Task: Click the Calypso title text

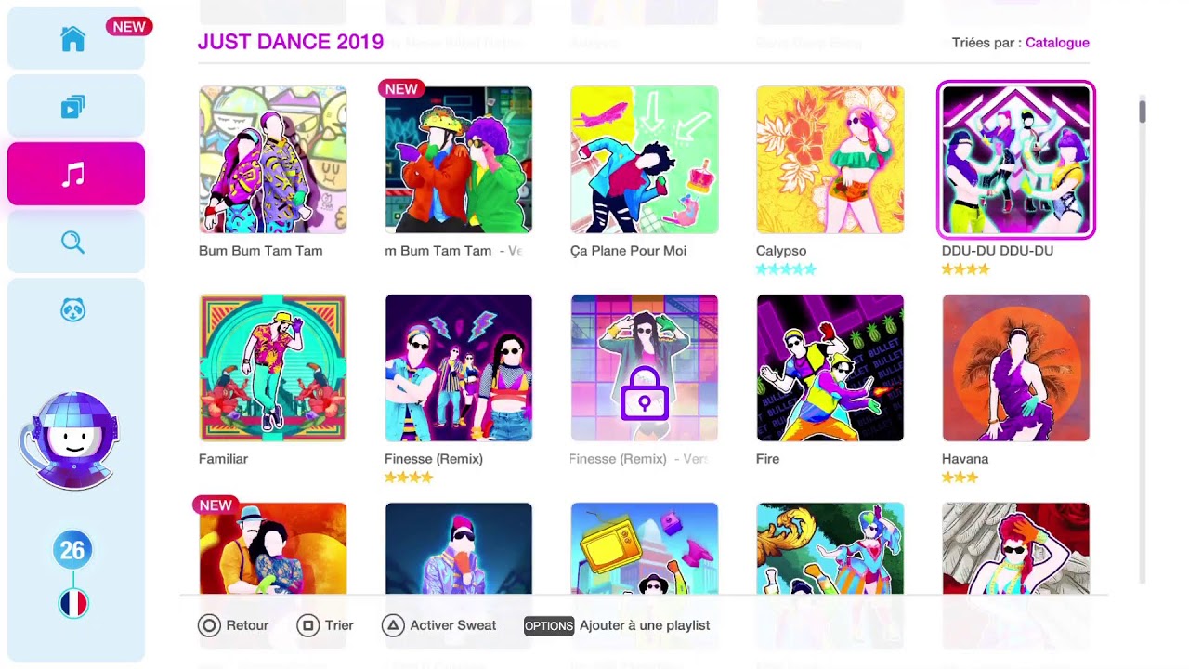Action: pyautogui.click(x=781, y=251)
